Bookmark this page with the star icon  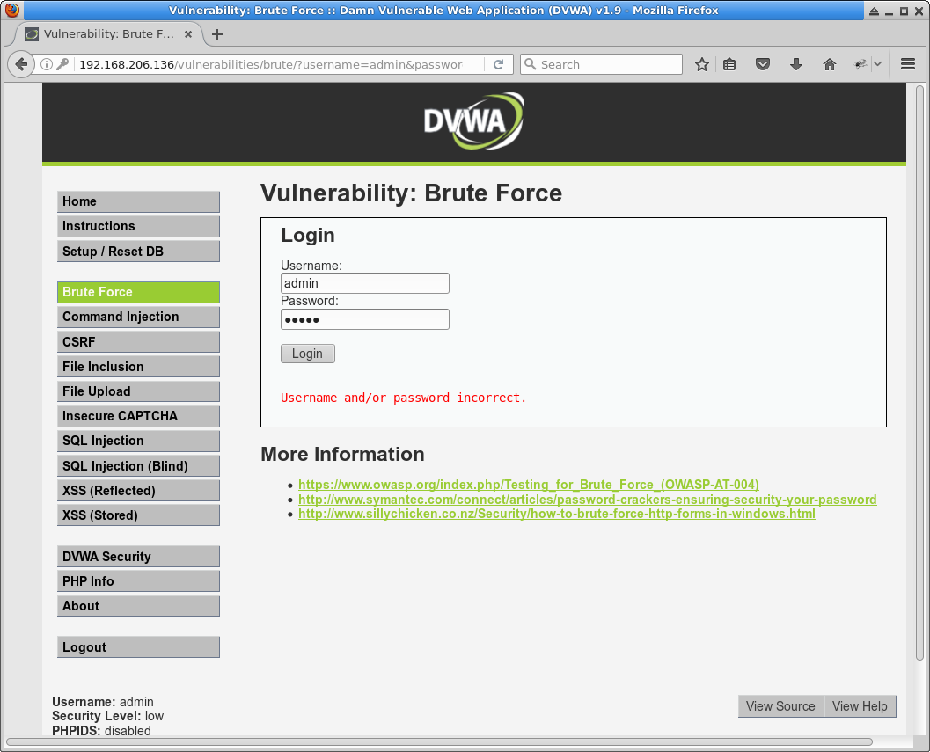click(x=701, y=64)
